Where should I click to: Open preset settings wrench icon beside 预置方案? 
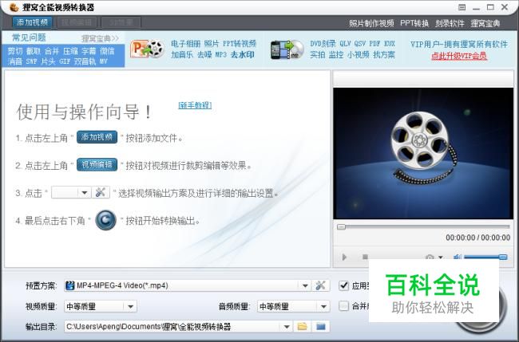[x=320, y=285]
